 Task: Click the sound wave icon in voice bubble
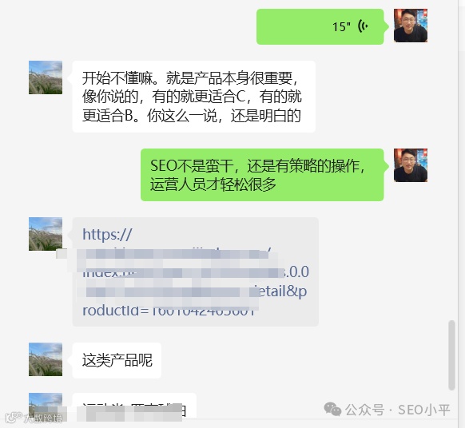point(364,26)
